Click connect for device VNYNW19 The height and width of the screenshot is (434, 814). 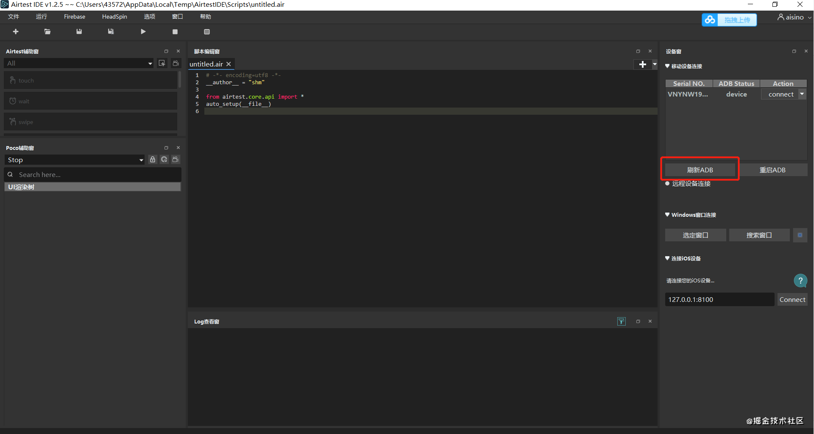pos(781,94)
